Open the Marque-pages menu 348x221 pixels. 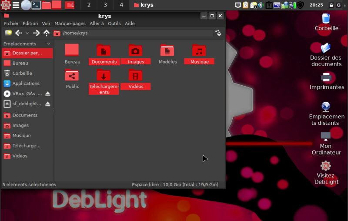click(x=70, y=23)
